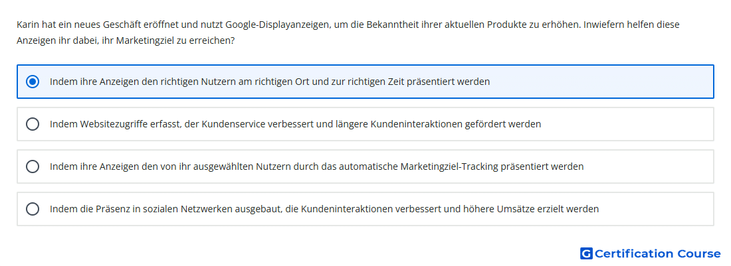
Task: Click question line "Anzeigen ihr dabei, ihr Marketingziel"
Action: 126,41
